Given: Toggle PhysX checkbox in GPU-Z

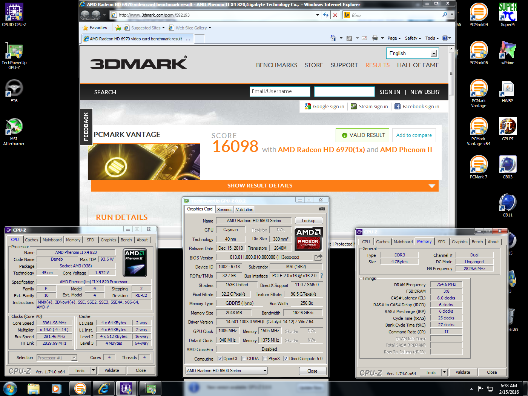Looking at the screenshot, I should 265,359.
